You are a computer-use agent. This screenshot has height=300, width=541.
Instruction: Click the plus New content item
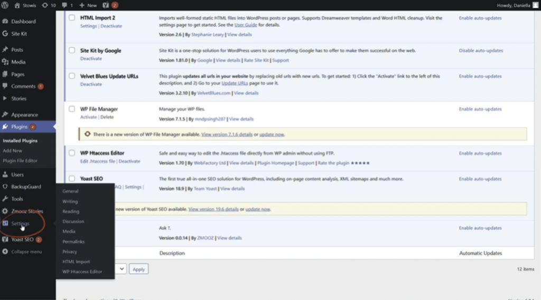point(88,5)
